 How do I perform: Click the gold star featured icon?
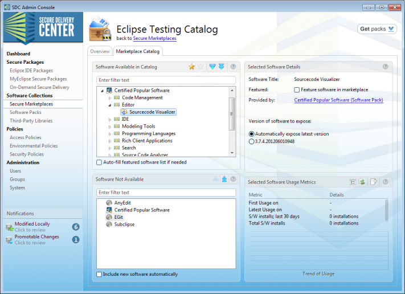click(x=192, y=67)
